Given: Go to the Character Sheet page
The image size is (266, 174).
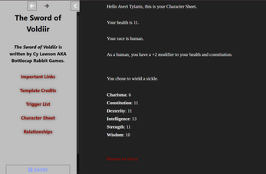Looking at the screenshot, I should (x=38, y=118).
